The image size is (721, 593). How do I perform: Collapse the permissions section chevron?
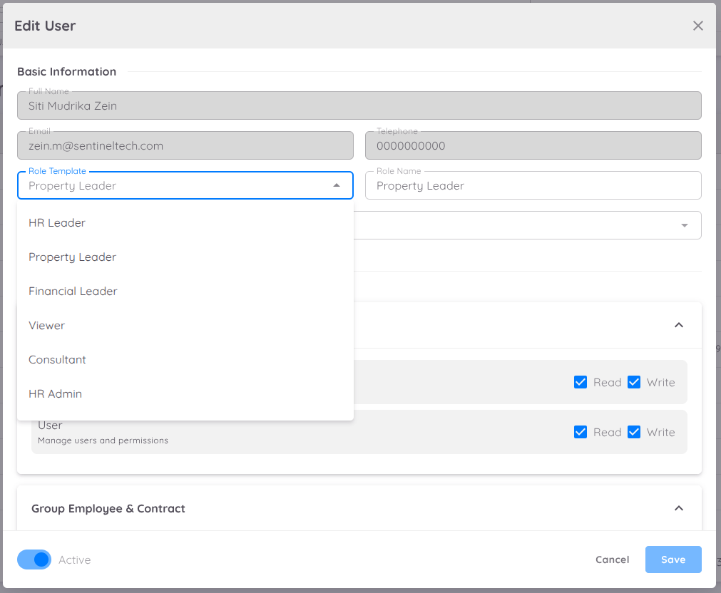(678, 324)
